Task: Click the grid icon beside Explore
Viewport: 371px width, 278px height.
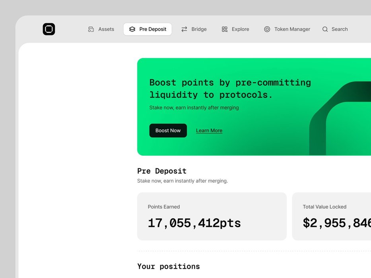Action: pyautogui.click(x=225, y=29)
